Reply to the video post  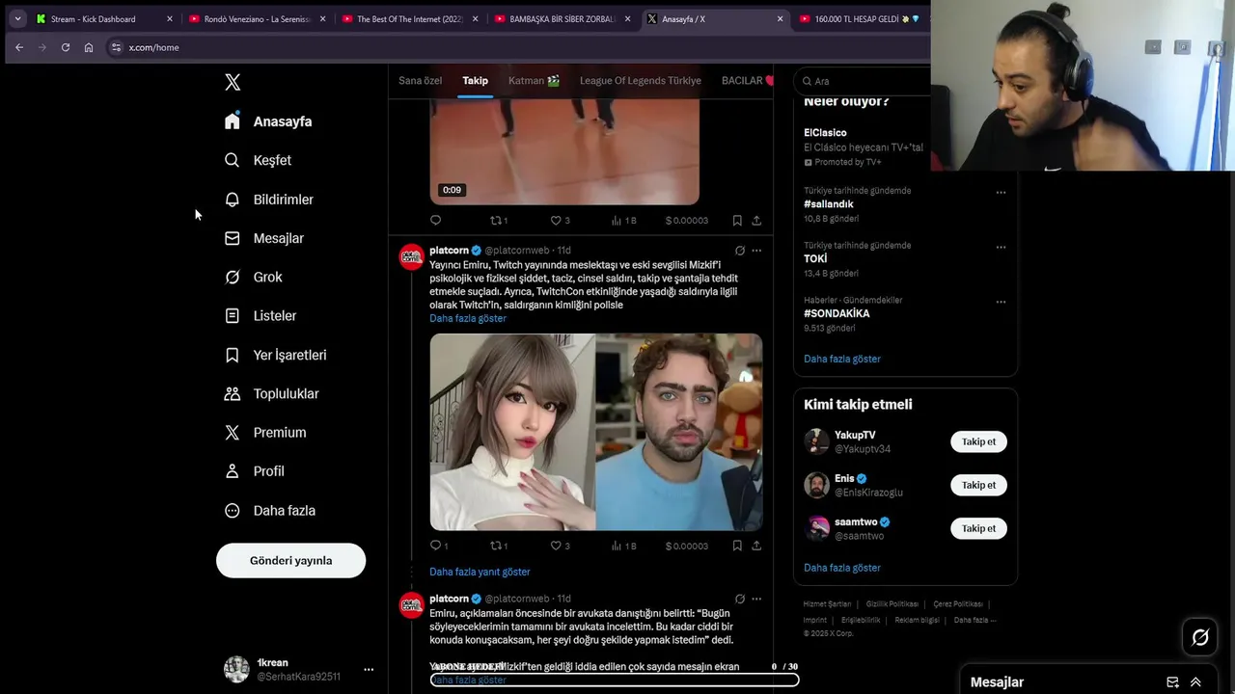[435, 221]
